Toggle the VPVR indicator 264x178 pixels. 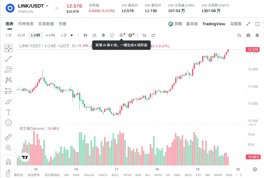[x=127, y=175]
